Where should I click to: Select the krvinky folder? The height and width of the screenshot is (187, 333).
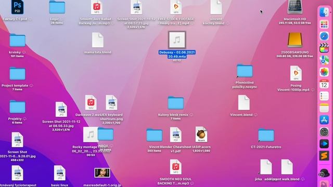(17, 41)
